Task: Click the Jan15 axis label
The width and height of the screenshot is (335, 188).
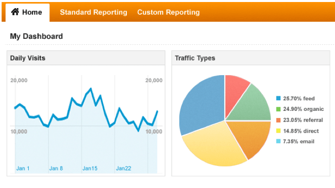Action: coord(90,168)
